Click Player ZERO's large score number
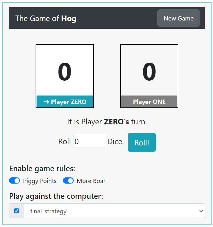Screen dimensions: 213x227 (65, 72)
